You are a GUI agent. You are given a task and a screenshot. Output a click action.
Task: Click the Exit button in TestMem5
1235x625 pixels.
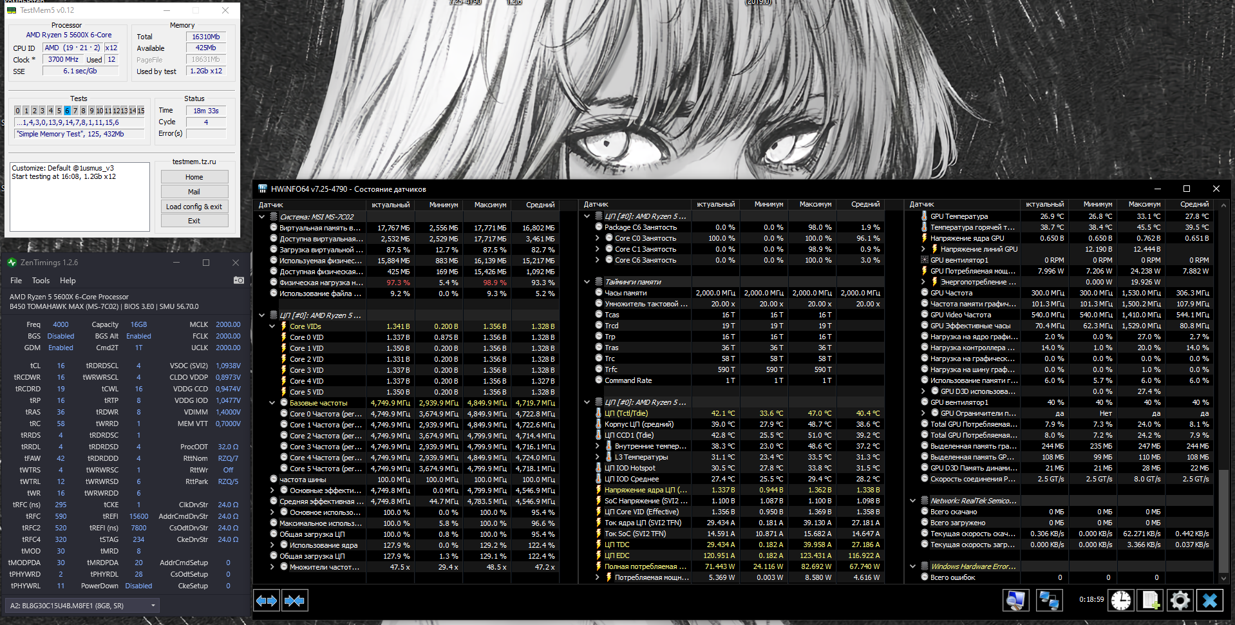[x=194, y=221]
